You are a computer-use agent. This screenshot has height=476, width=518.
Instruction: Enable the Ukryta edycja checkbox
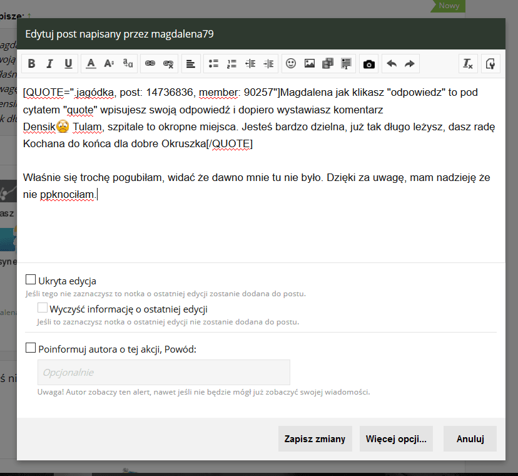[x=30, y=280]
